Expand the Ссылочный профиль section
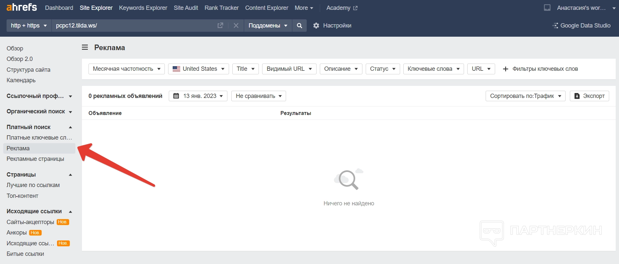This screenshot has width=619, height=264. [x=70, y=96]
